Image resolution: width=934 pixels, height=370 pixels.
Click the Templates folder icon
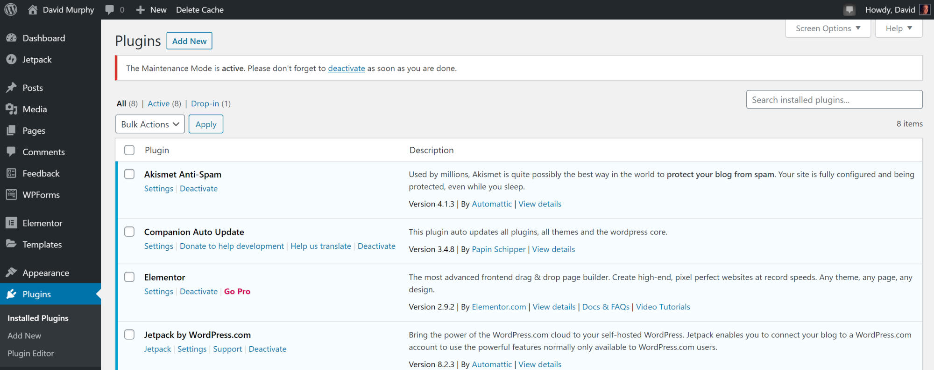(12, 244)
